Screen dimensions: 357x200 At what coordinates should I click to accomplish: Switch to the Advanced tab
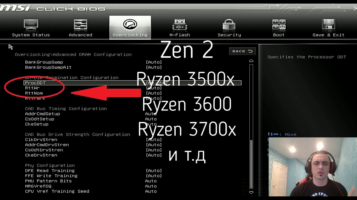point(81,28)
